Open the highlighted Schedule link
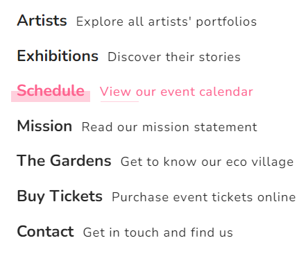 (51, 91)
